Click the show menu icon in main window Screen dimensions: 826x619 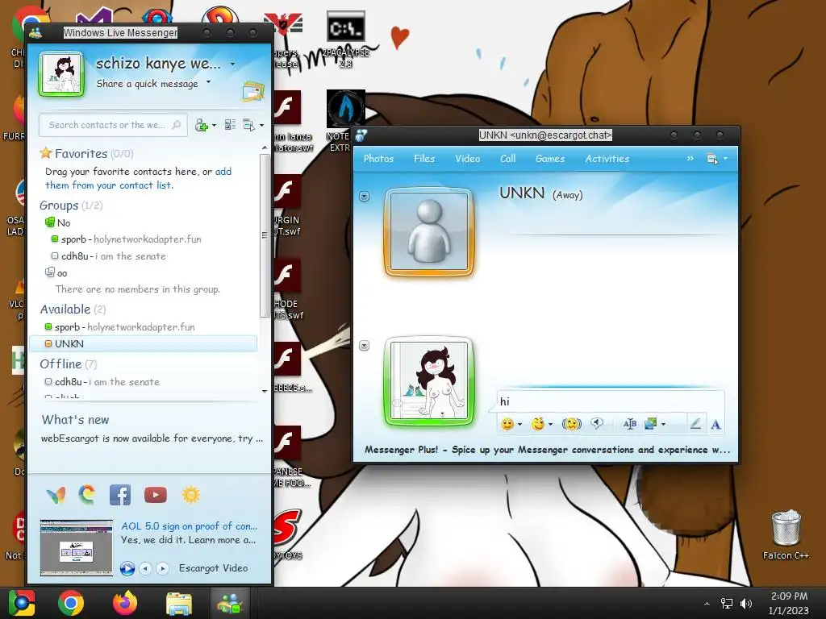[x=248, y=125]
